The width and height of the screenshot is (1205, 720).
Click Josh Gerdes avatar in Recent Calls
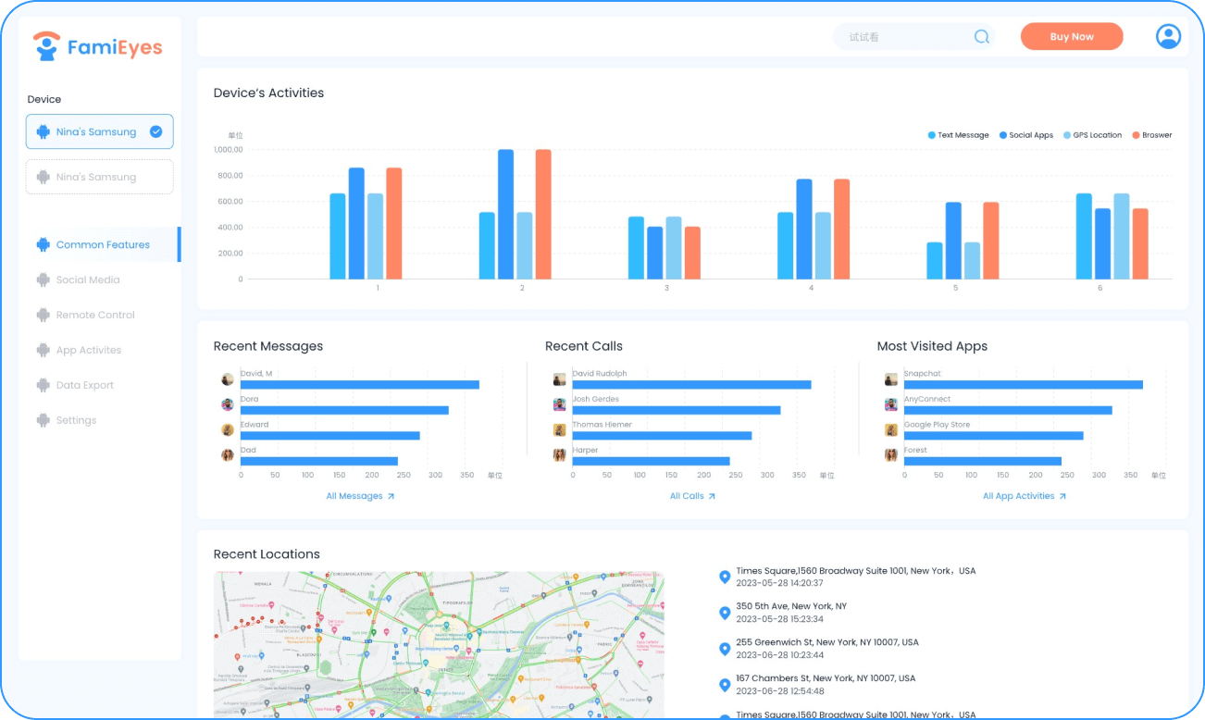click(560, 404)
